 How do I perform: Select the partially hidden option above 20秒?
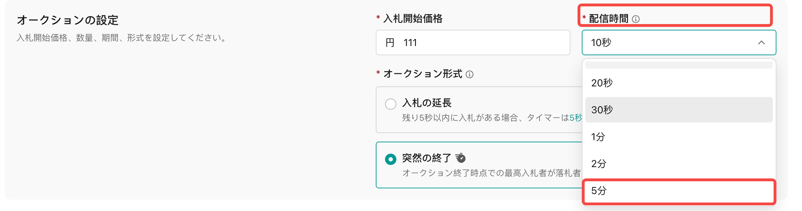click(679, 65)
